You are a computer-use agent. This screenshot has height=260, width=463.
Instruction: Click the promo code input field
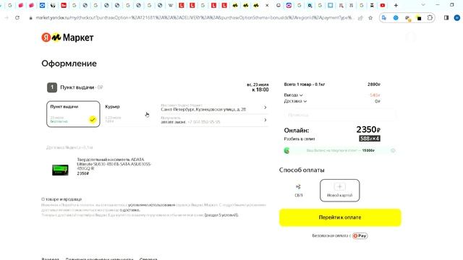coord(339,115)
